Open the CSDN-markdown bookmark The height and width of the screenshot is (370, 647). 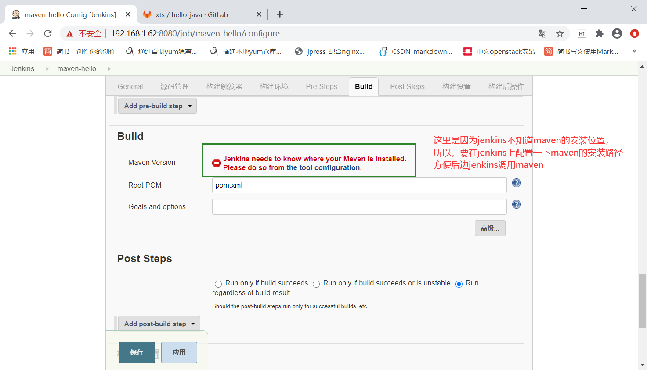(416, 51)
